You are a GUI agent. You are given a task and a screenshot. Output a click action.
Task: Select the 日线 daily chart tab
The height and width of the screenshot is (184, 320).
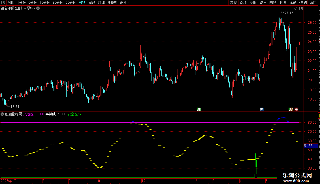coord(82,3)
